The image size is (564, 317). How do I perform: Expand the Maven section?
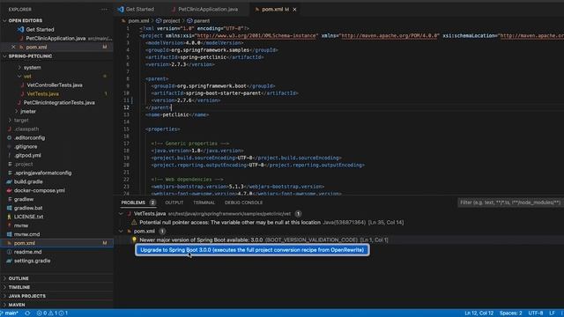(x=17, y=305)
